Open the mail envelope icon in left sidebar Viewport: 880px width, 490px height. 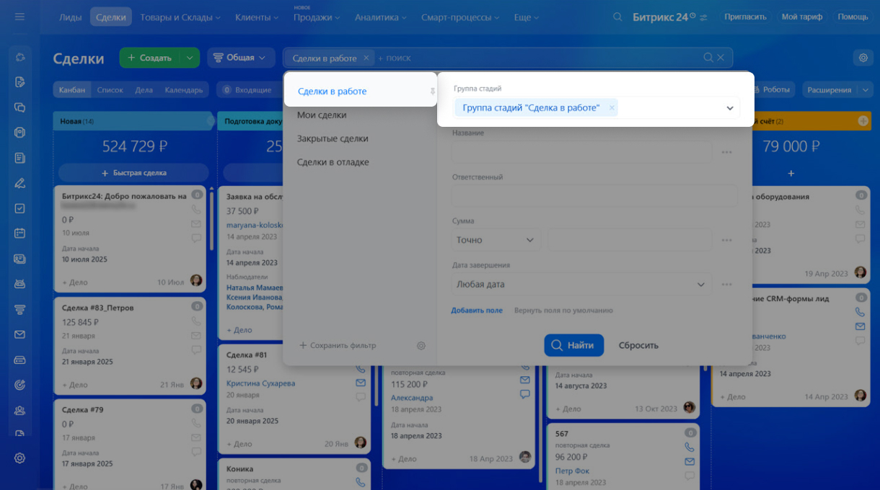click(19, 334)
